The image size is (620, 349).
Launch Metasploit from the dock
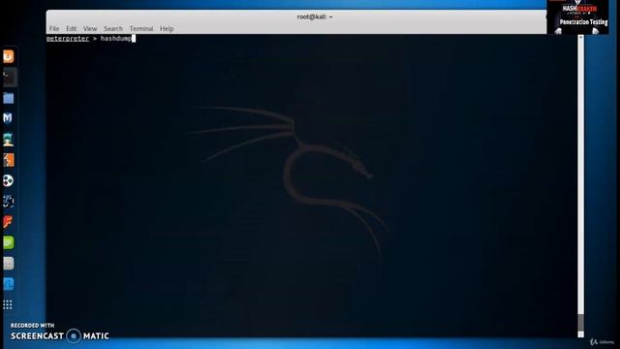pos(8,118)
